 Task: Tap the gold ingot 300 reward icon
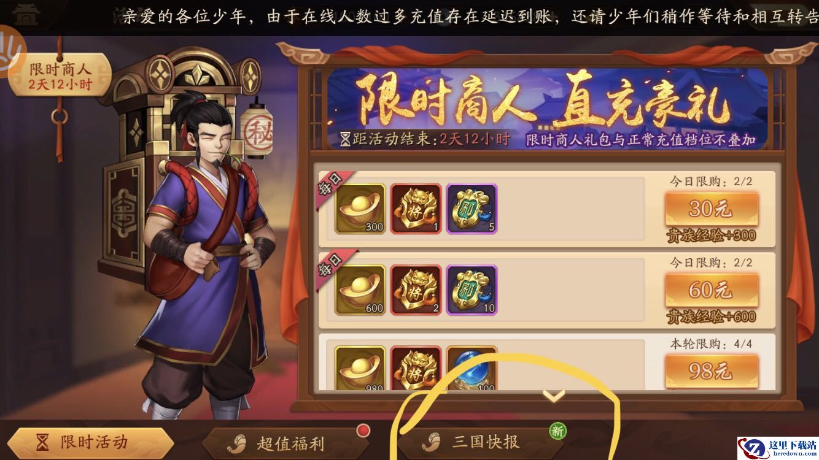pyautogui.click(x=360, y=209)
